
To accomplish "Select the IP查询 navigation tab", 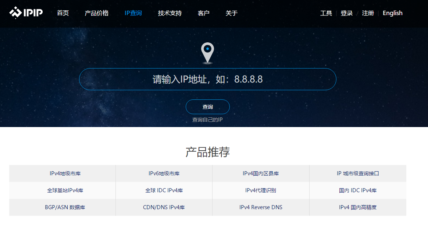I will [133, 13].
